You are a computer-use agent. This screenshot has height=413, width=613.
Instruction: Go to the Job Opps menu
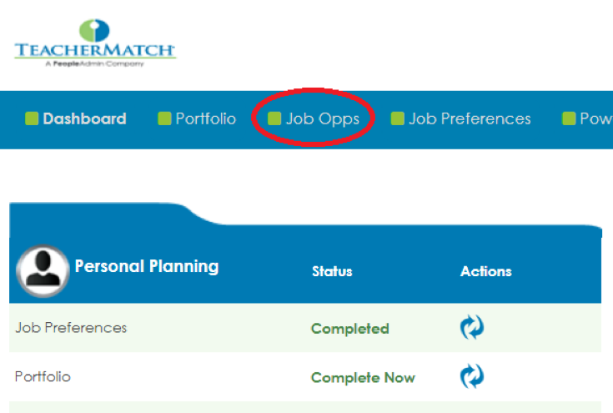tap(322, 118)
